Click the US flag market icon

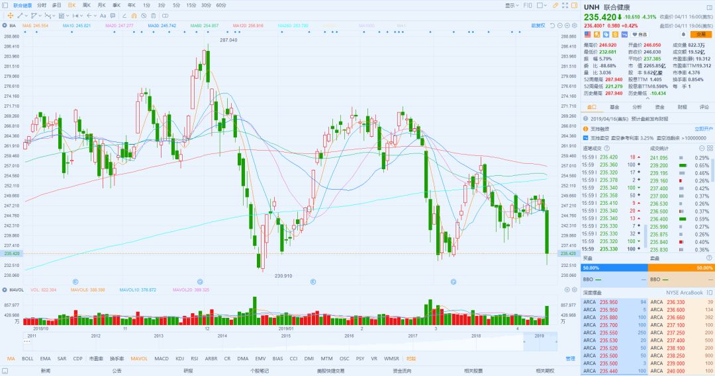point(587,34)
